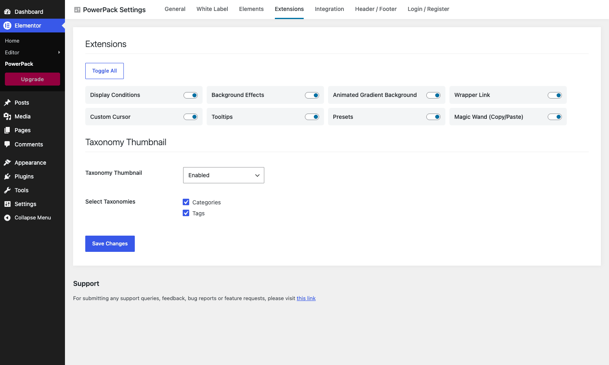This screenshot has width=609, height=365.
Task: Switch to the White Label tab
Action: pyautogui.click(x=212, y=9)
